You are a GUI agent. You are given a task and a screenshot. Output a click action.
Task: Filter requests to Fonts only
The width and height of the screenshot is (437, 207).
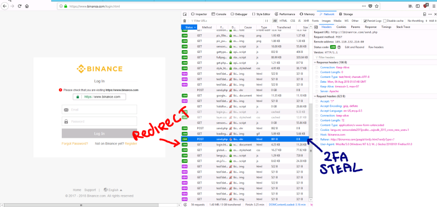tap(315, 21)
